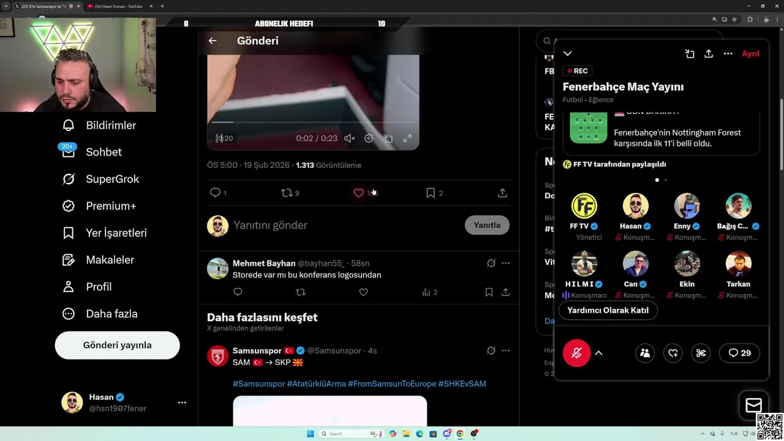Image resolution: width=784 pixels, height=441 pixels.
Task: Open Makaleler in the sidebar
Action: 98,260
